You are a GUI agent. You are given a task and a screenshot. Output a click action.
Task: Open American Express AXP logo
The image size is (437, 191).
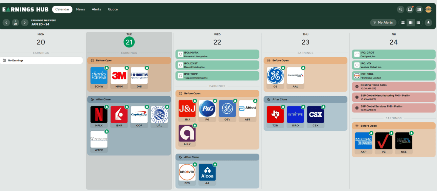363,141
